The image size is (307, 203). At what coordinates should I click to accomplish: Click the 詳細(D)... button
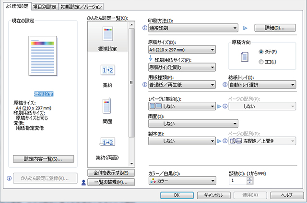273,28
